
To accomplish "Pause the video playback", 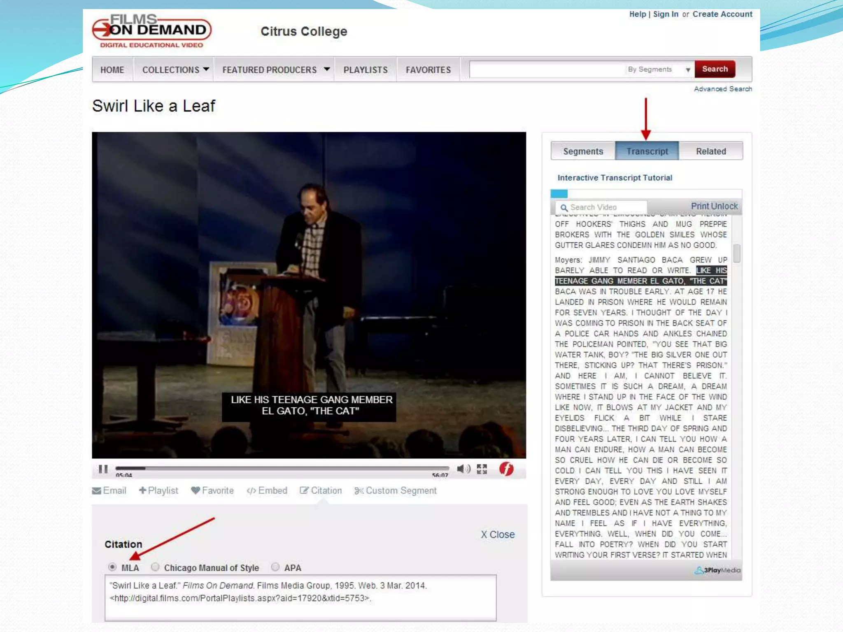I will coord(103,469).
